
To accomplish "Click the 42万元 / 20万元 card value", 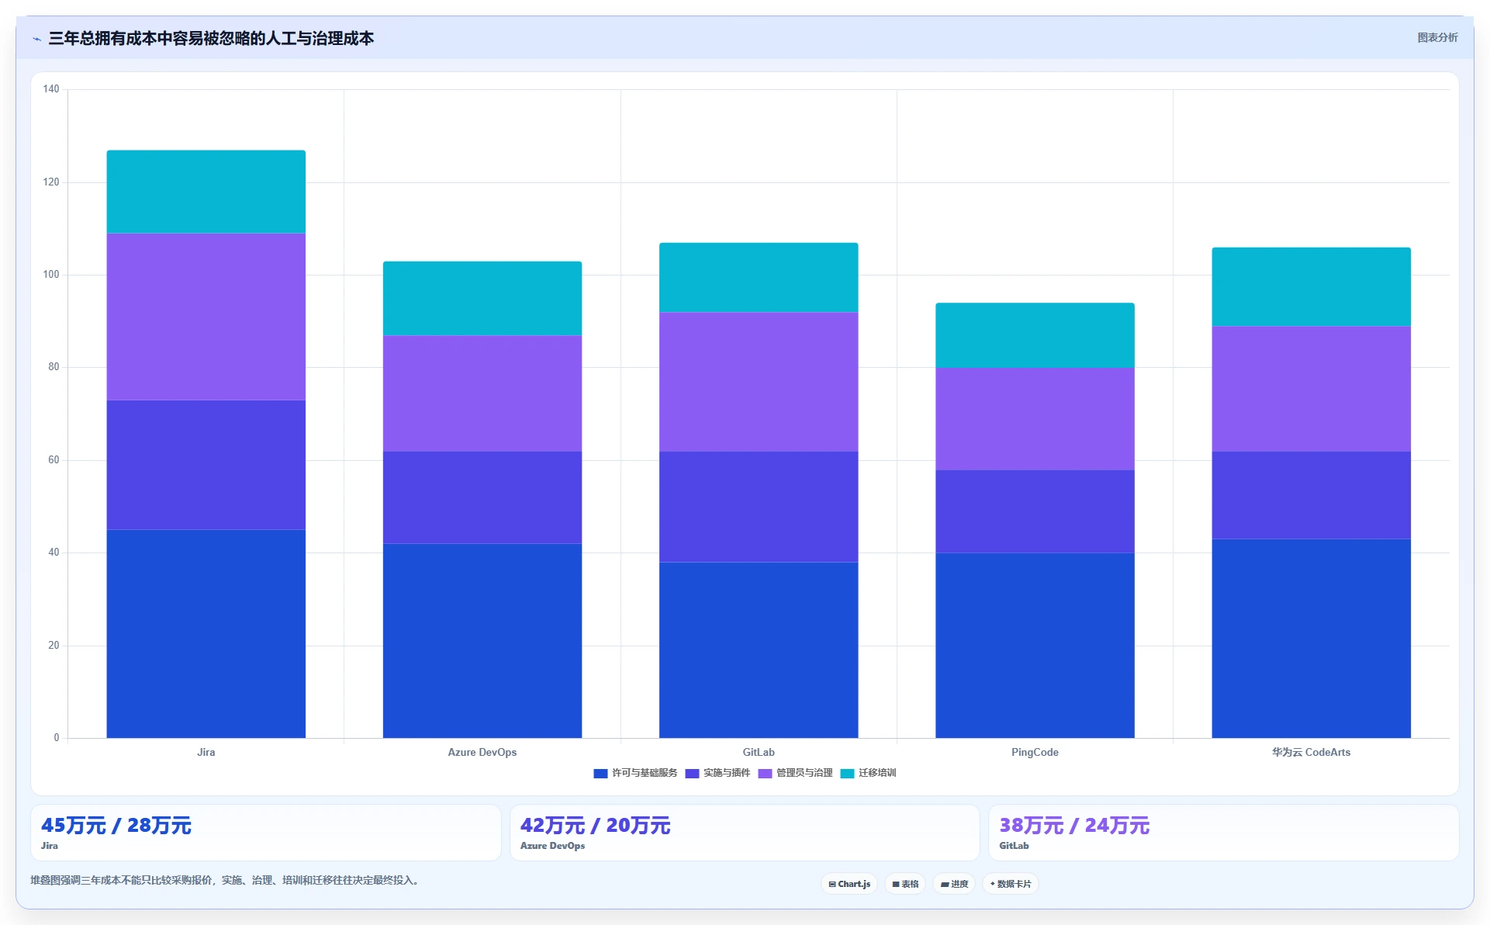I will (x=596, y=826).
